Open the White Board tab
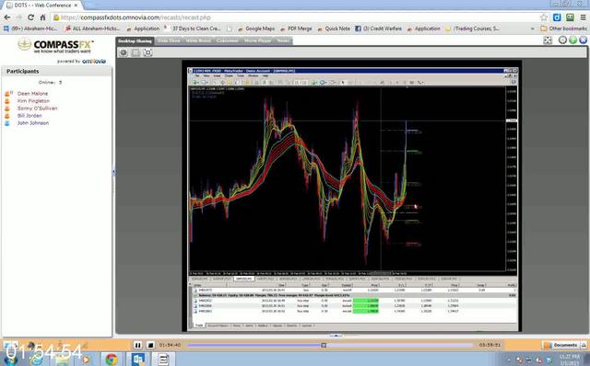Screen dimensions: 590x366 pyautogui.click(x=198, y=40)
